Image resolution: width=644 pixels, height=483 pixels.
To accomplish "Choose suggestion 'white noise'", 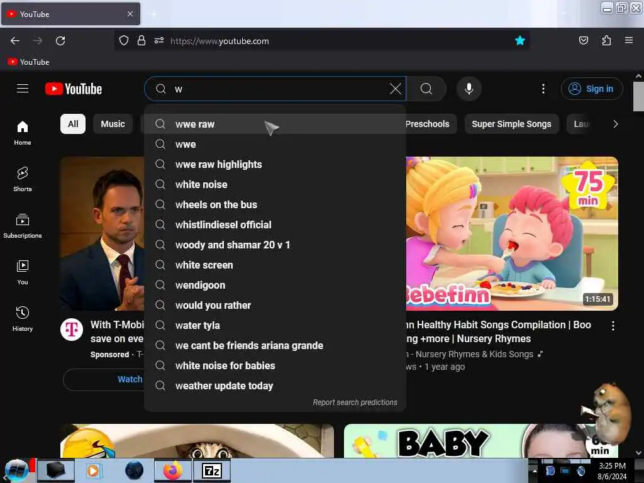I will tap(275, 184).
